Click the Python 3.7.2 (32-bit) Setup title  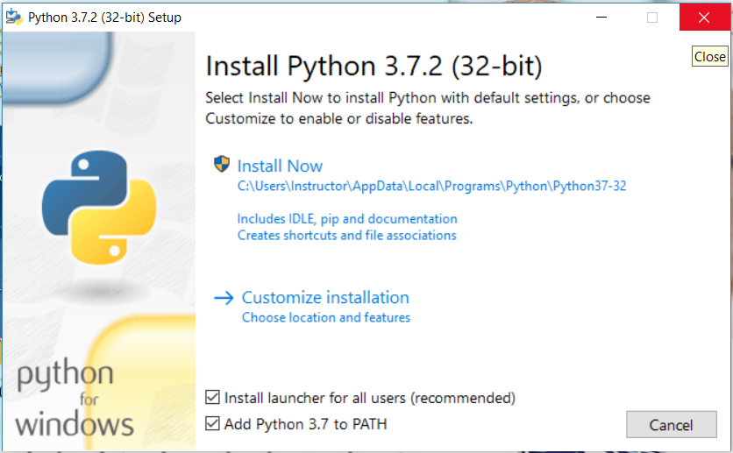tap(104, 18)
